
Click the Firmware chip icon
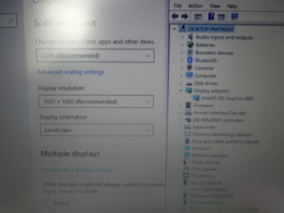point(188,105)
